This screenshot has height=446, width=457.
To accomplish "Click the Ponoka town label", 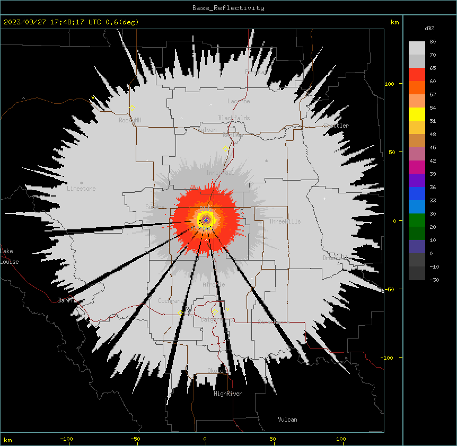I will (254, 72).
